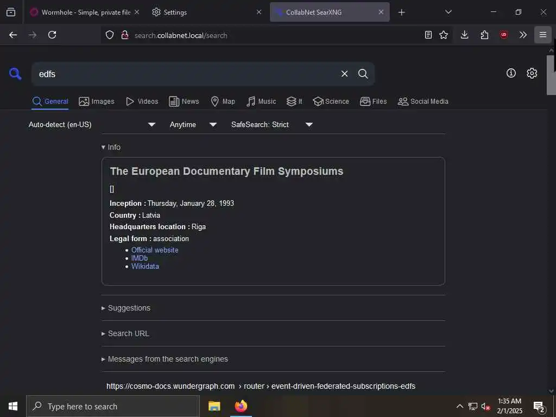Click the muted volume tray icon
Screen dimensions: 556x417
click(485, 406)
